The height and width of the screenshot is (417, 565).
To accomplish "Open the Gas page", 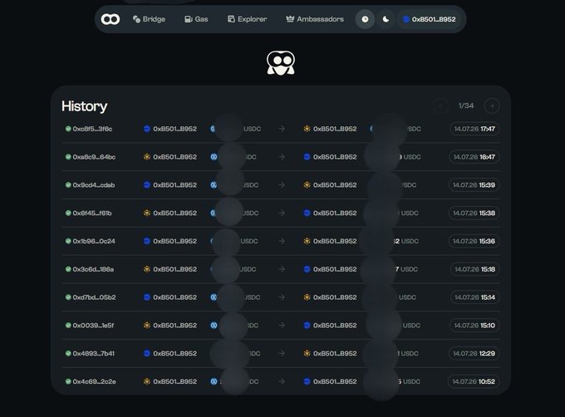I will [196, 19].
